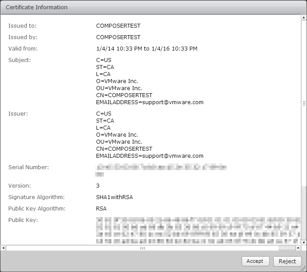The width and height of the screenshot is (307, 272).
Task: Click the SHA1withRSA signature algorithm value
Action: point(114,197)
